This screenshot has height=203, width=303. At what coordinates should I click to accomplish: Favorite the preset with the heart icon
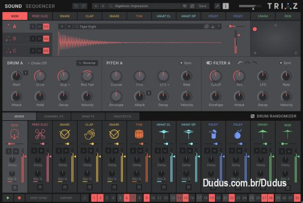coord(185,6)
